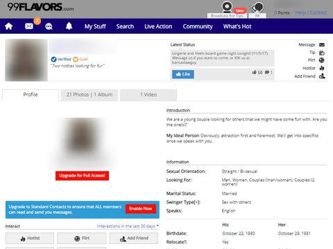The width and height of the screenshot is (333, 249).
Task: Click the Straight / Bi-sexual value
Action: pos(239,172)
